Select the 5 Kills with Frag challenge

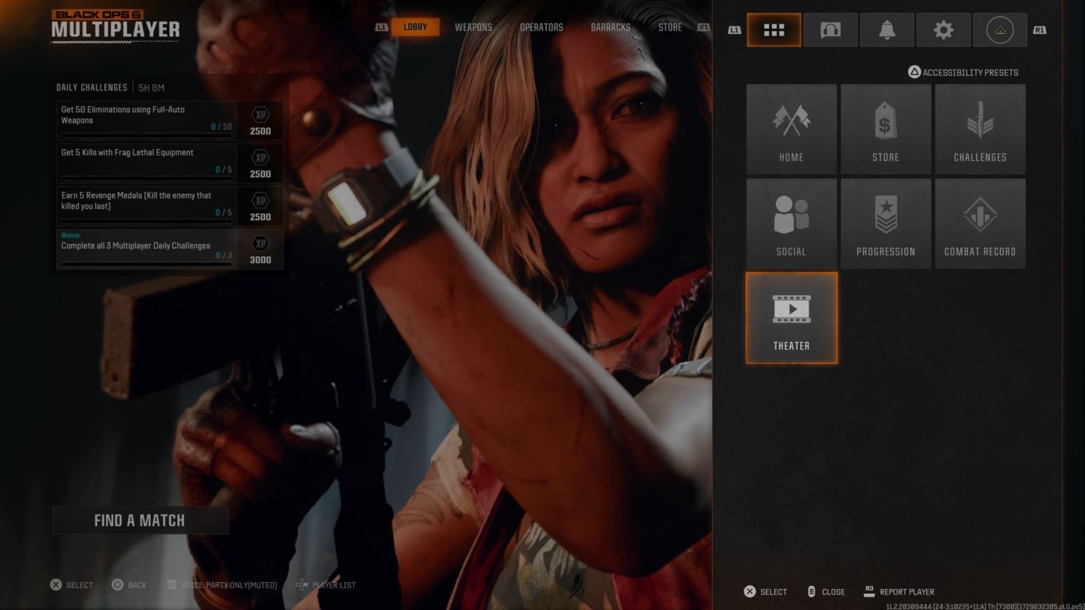pos(170,163)
